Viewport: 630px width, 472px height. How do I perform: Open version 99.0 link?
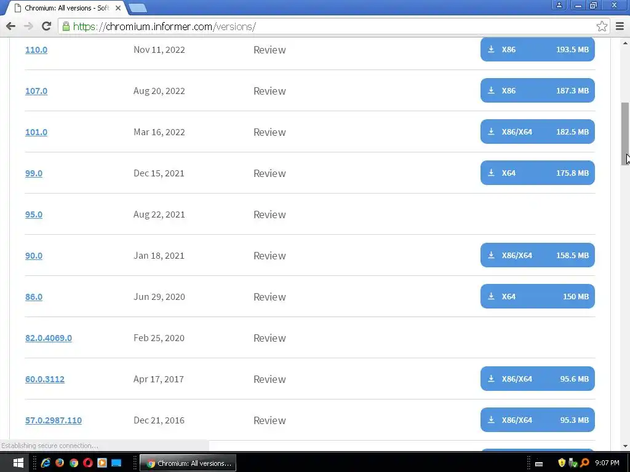pyautogui.click(x=34, y=173)
